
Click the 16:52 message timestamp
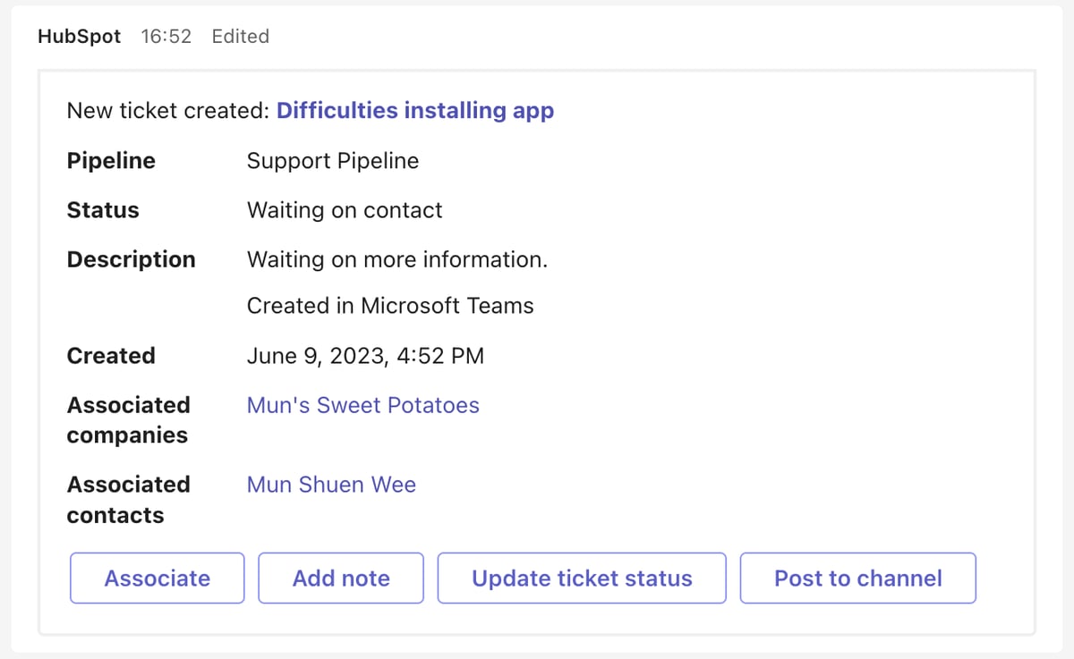[x=166, y=36]
